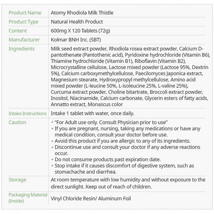The image size is (214, 214).
Task: Click the Product Type label
Action: coord(24,22)
